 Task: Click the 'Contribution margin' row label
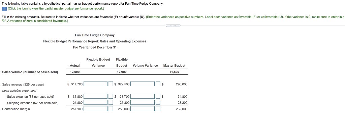[x=16, y=109]
